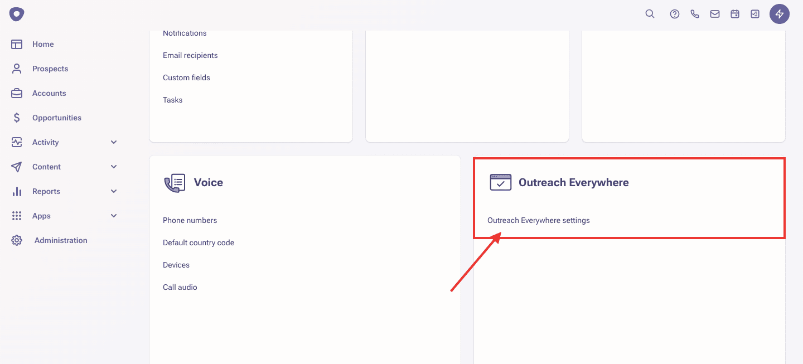The height and width of the screenshot is (364, 803).
Task: Go to Home in sidebar
Action: pyautogui.click(x=43, y=44)
